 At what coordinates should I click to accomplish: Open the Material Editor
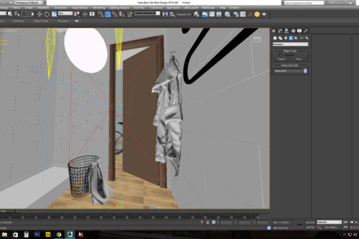[x=227, y=14]
